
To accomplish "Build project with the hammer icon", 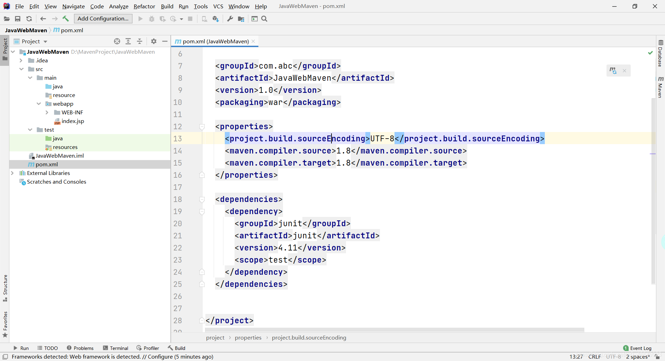I will tap(65, 19).
